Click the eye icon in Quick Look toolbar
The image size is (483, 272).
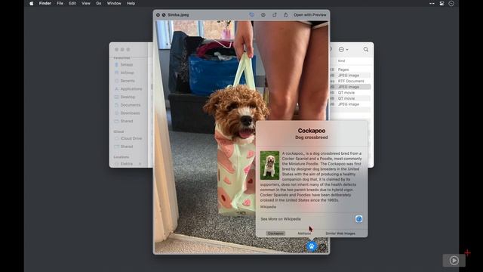pyautogui.click(x=263, y=15)
